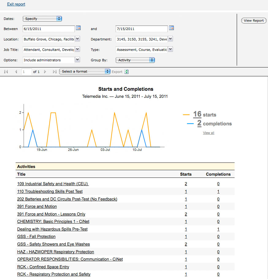The image size is (268, 279).
Task: Click View all link beside chart
Action: (x=209, y=133)
